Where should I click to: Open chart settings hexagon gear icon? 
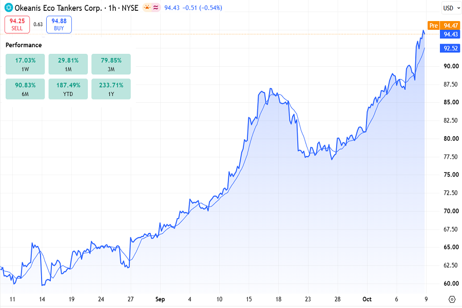452,299
